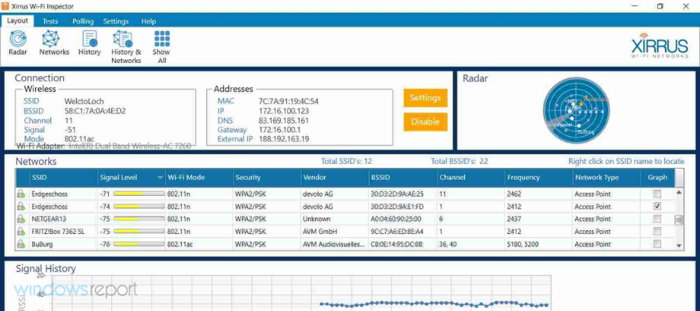Screen dimensions: 700x311
Task: Click Total SSID's: 12 label
Action: point(346,162)
